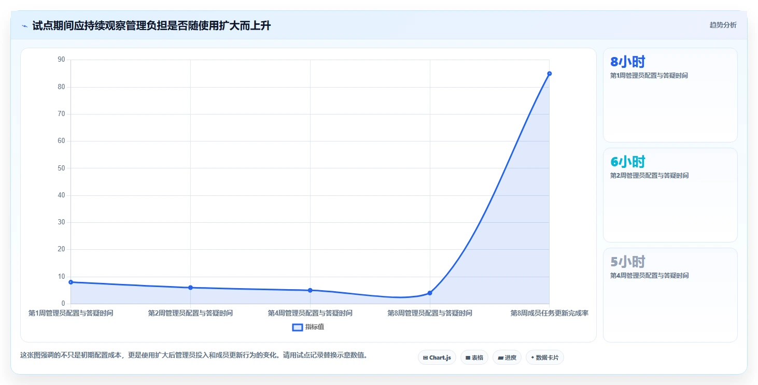Screen dimensions: 758x385
Task: Click the 趋势分析 label
Action: 723,25
